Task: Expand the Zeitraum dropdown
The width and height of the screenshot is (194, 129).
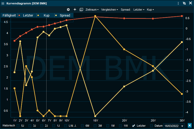Action: pos(92,10)
